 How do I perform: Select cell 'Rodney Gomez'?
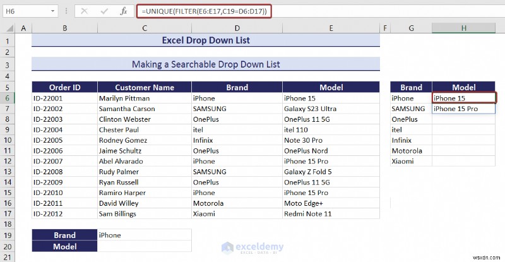(x=145, y=140)
